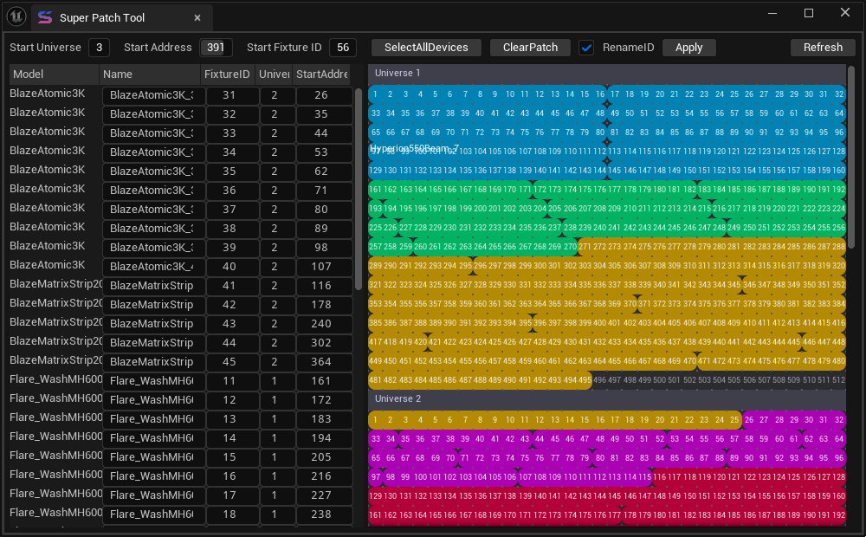Select fixture ID 13 cell

coord(229,418)
